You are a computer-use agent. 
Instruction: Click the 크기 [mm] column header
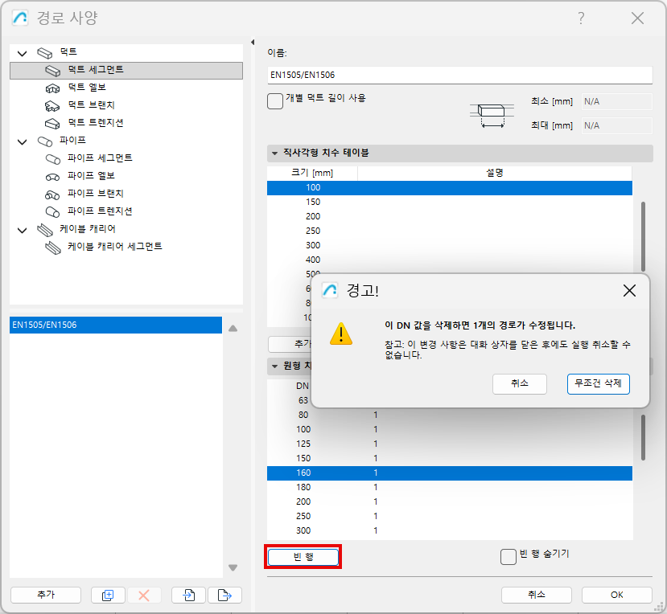tap(312, 173)
